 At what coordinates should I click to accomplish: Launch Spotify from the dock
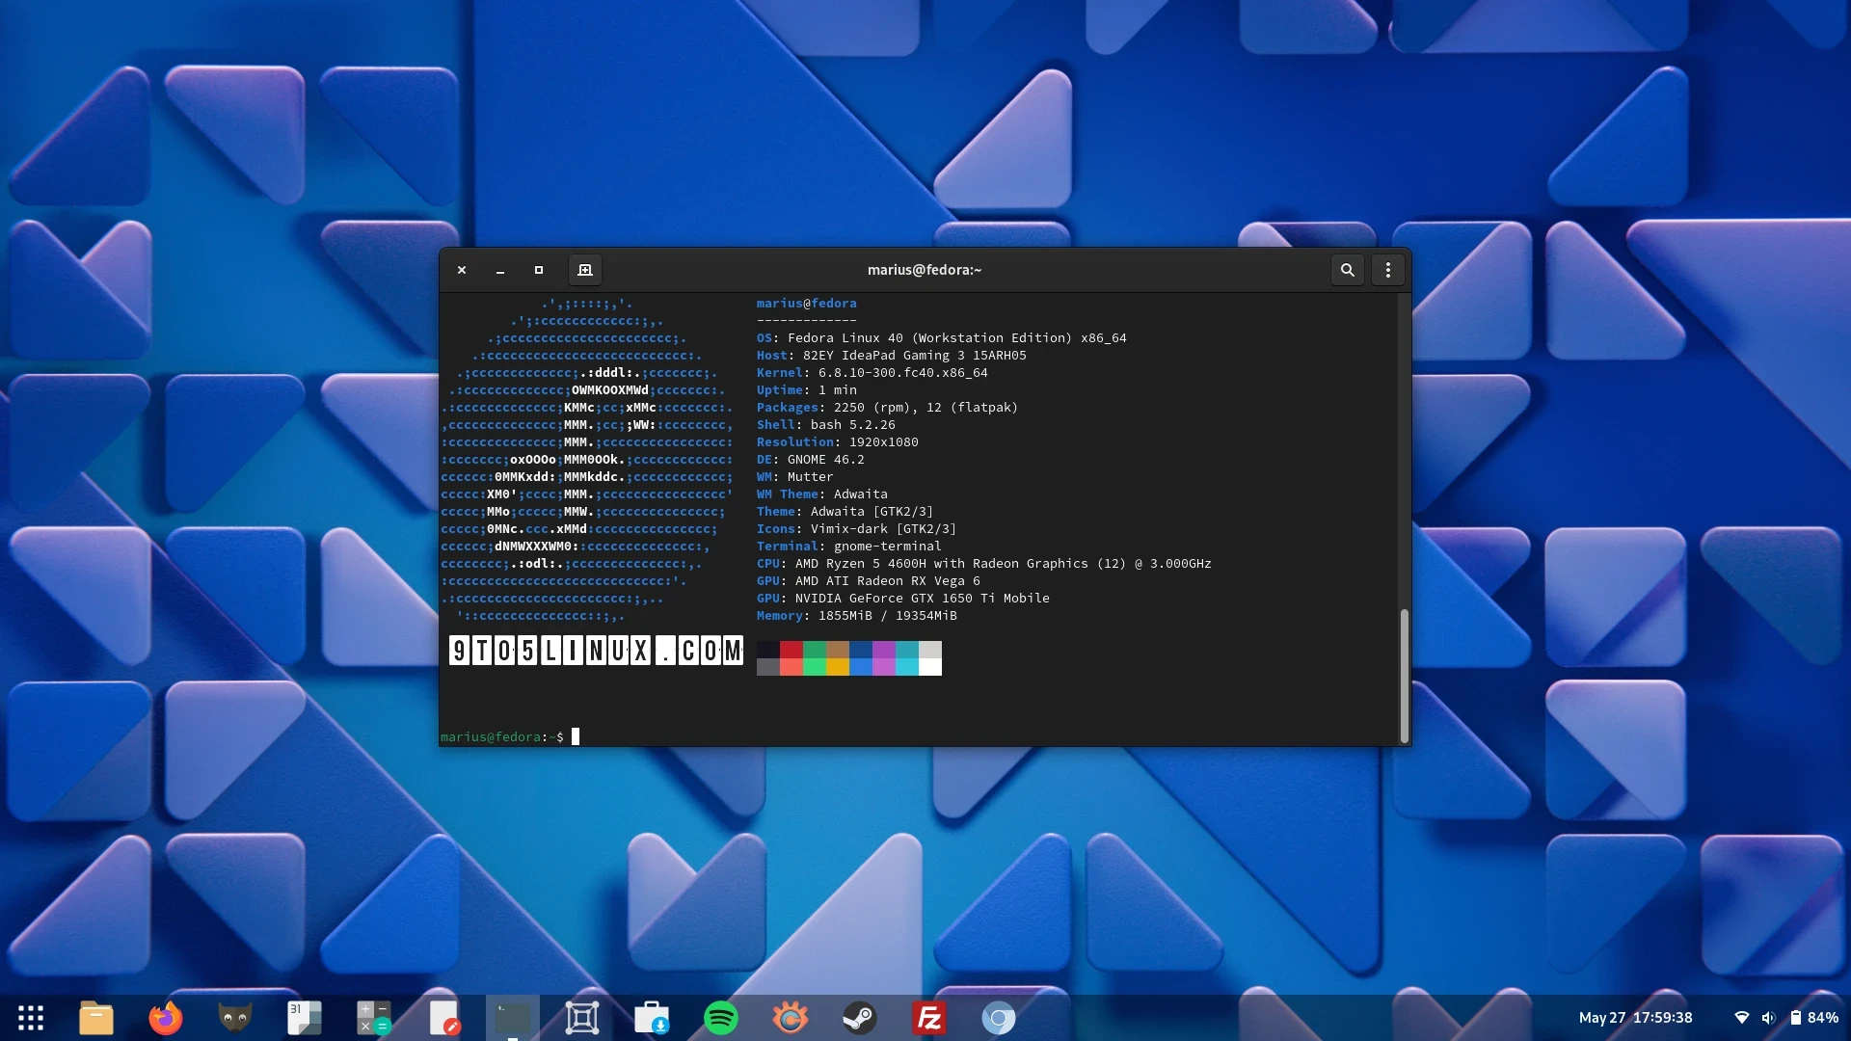[720, 1018]
